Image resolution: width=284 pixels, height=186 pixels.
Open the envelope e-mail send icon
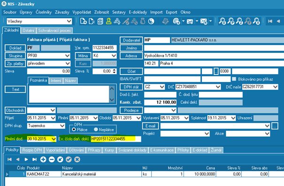190,22
